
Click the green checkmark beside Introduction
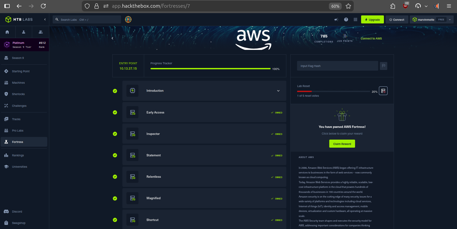tap(115, 91)
